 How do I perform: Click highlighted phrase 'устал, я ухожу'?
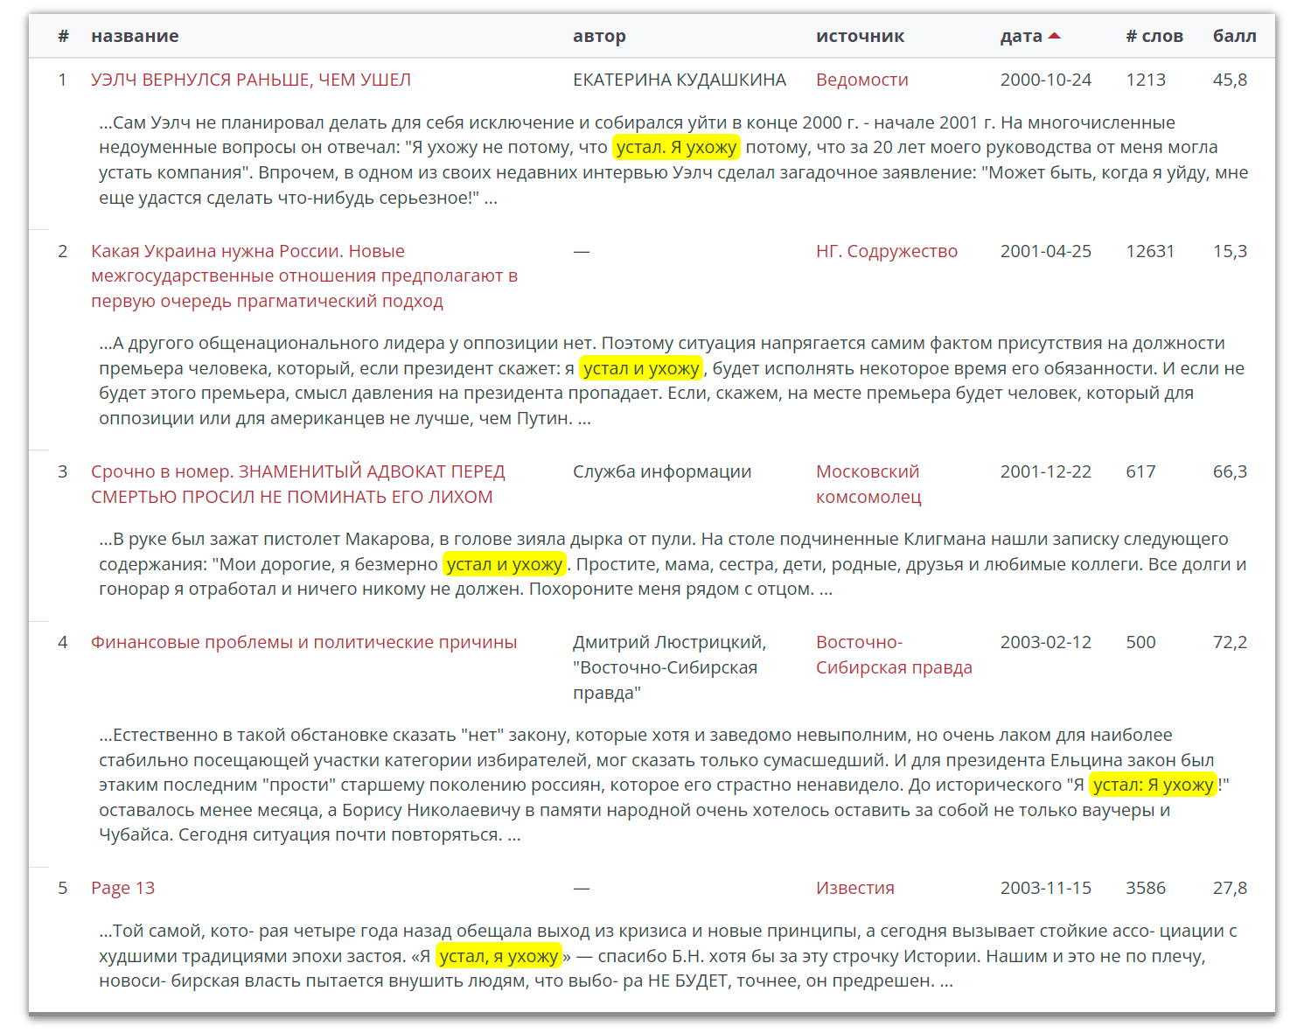499,956
